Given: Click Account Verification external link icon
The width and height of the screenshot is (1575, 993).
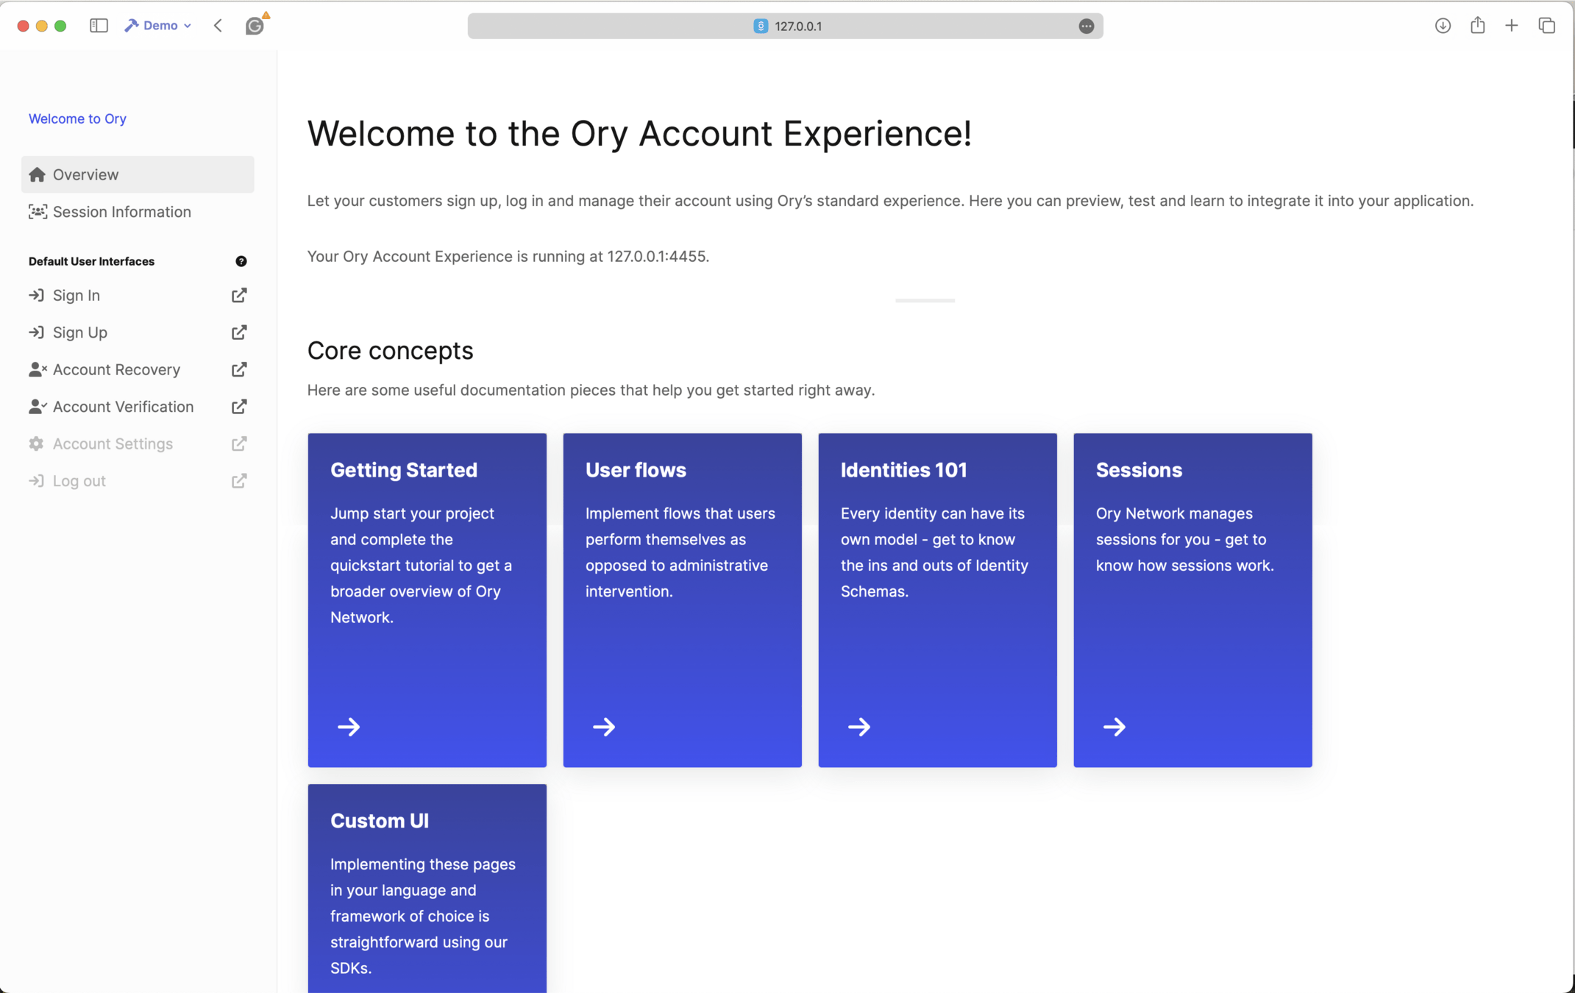Looking at the screenshot, I should coord(239,407).
